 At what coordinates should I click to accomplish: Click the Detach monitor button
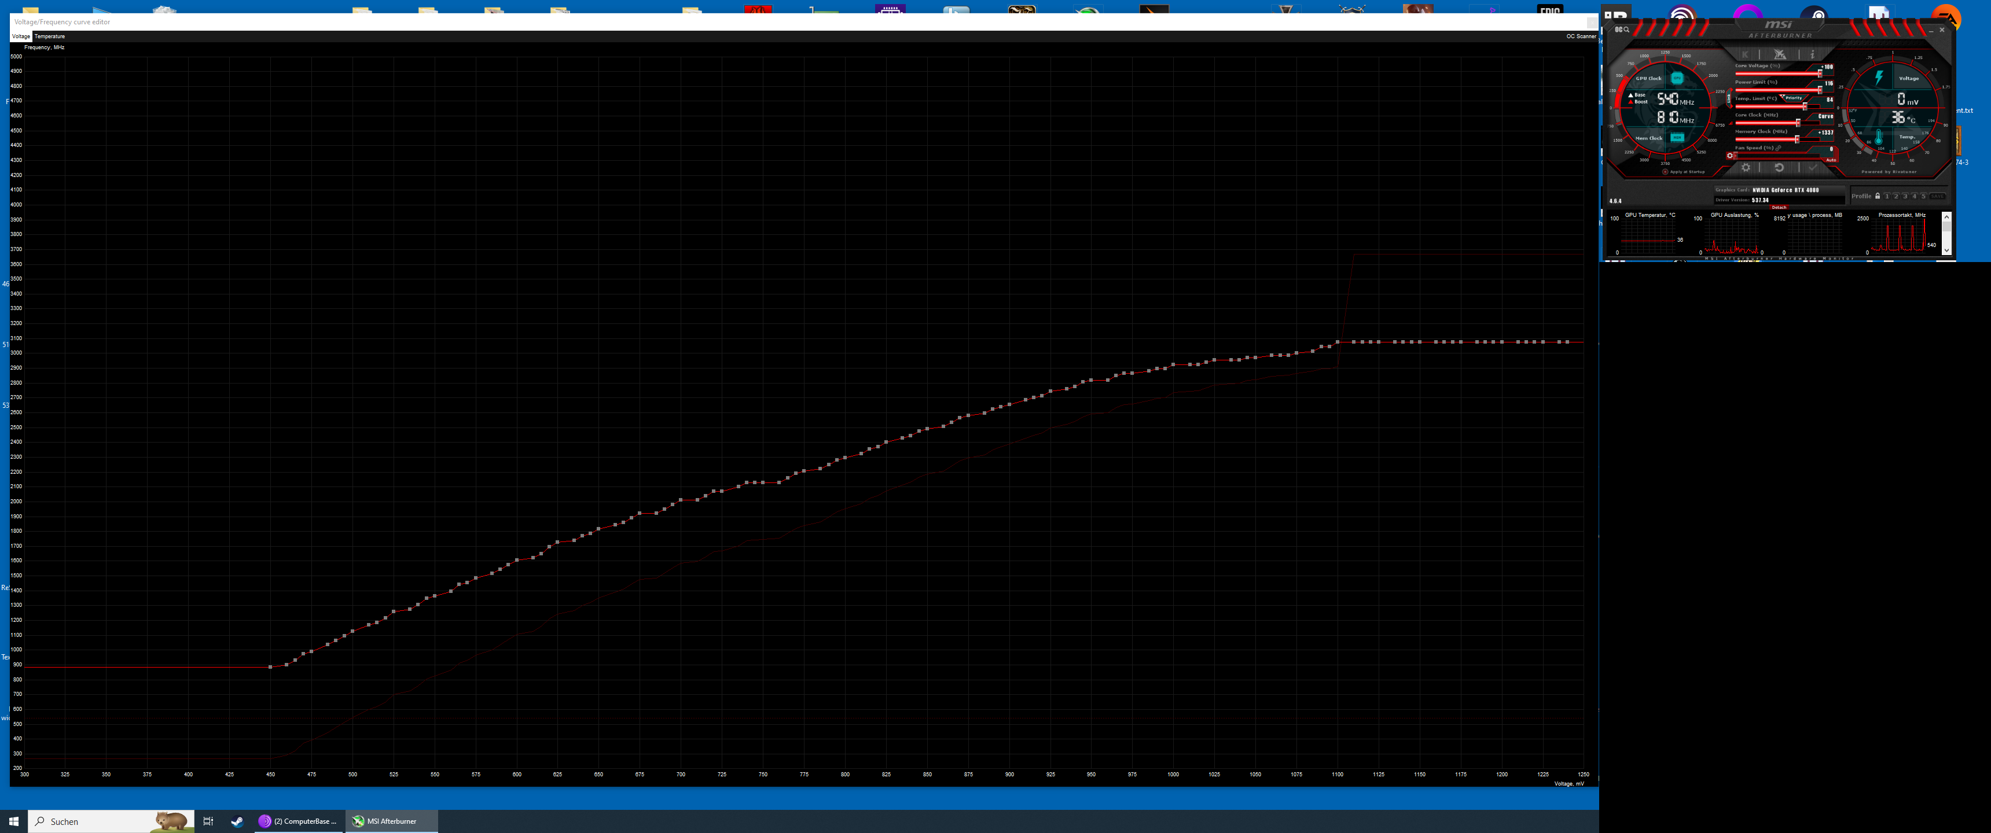[1779, 207]
